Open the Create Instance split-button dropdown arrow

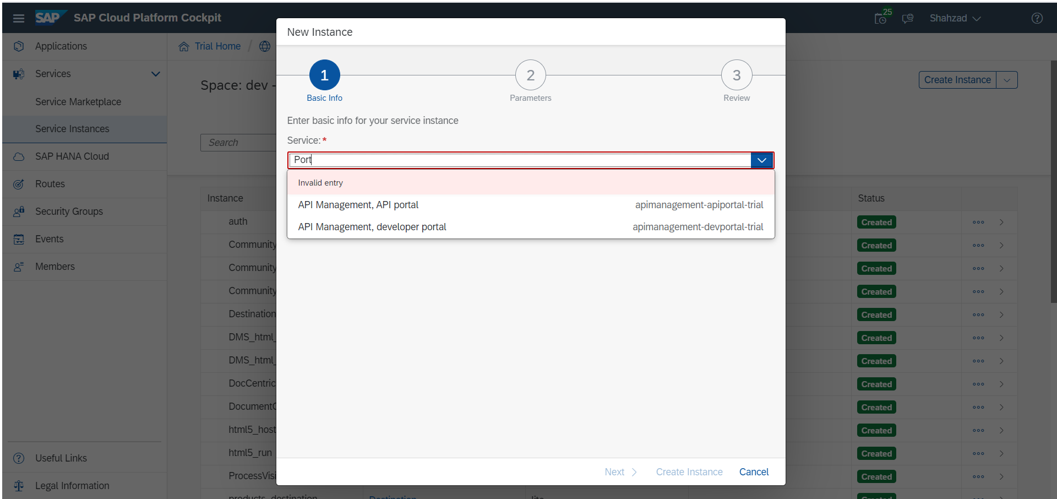1007,79
